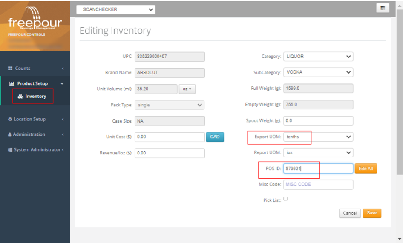
Task: Open the Counts menu
Action: pyautogui.click(x=35, y=69)
